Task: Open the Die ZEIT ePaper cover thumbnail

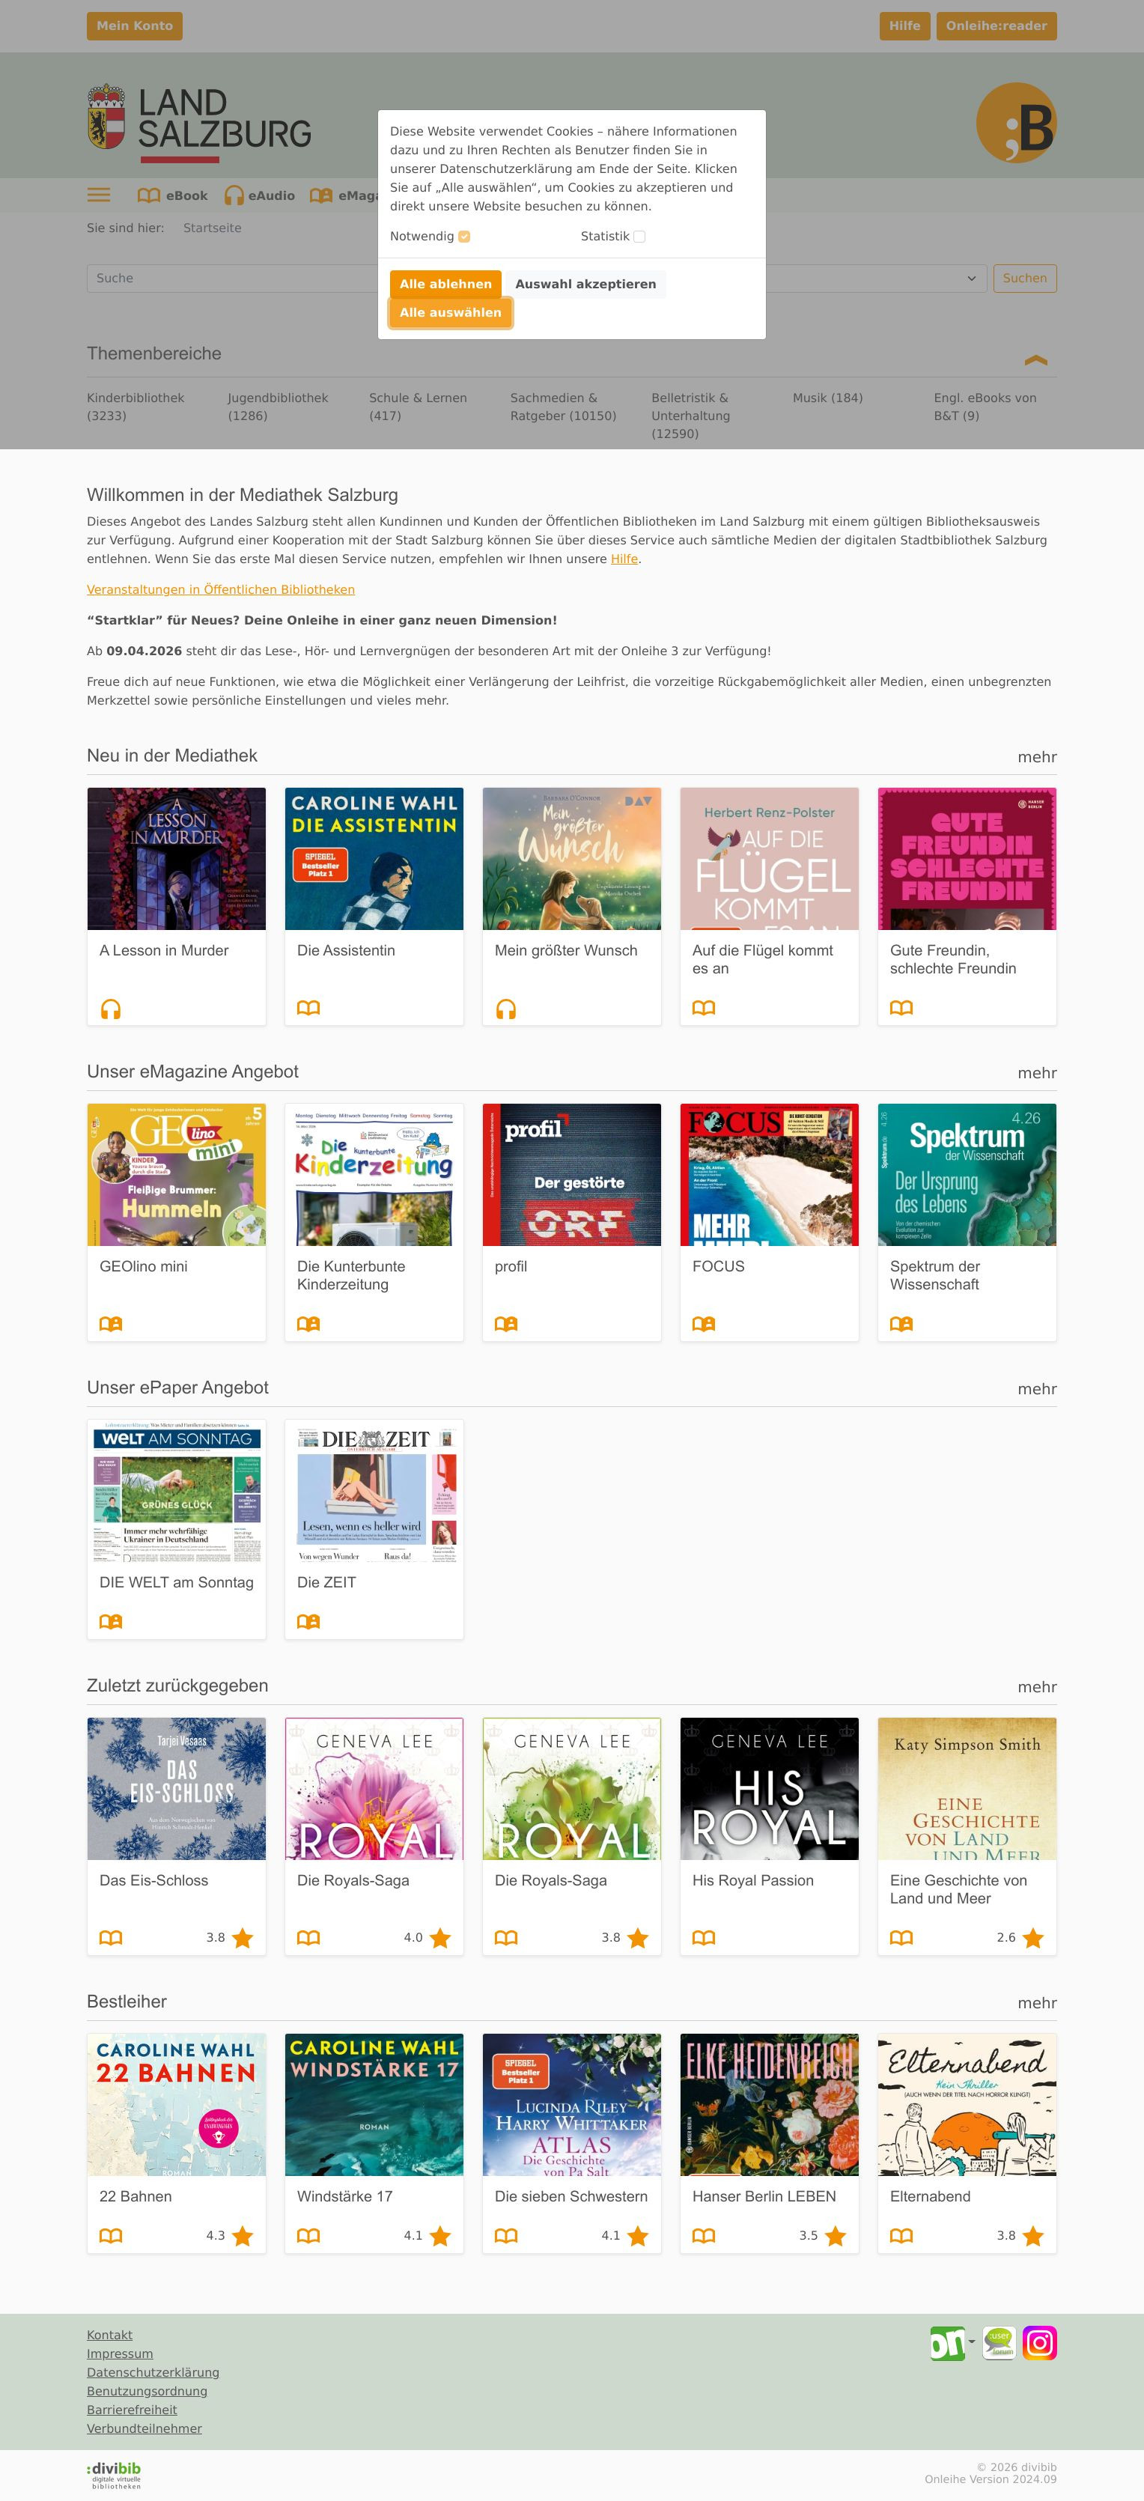Action: click(374, 1492)
